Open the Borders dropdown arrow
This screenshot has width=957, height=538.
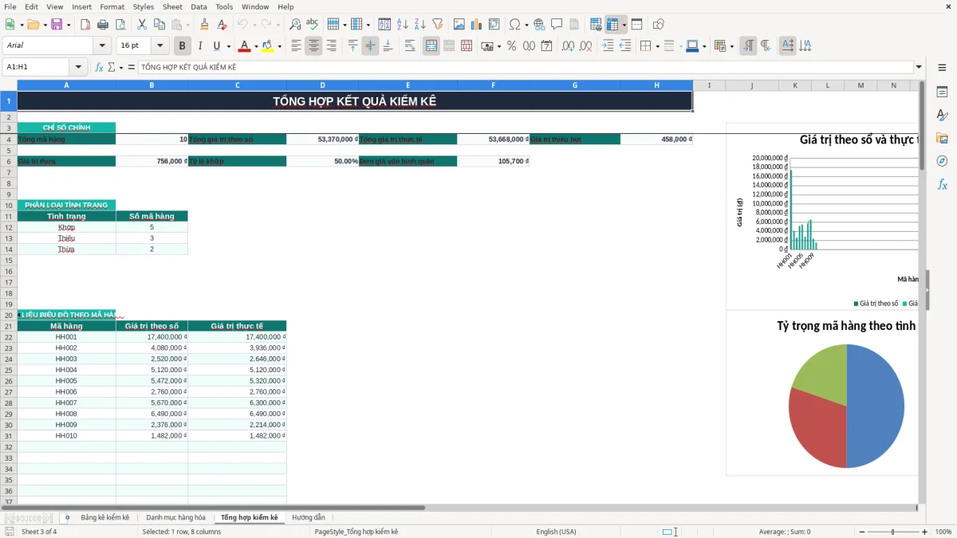click(657, 46)
